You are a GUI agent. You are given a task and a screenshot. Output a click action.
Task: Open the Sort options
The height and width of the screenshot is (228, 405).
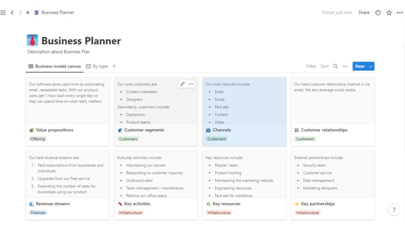pos(324,66)
